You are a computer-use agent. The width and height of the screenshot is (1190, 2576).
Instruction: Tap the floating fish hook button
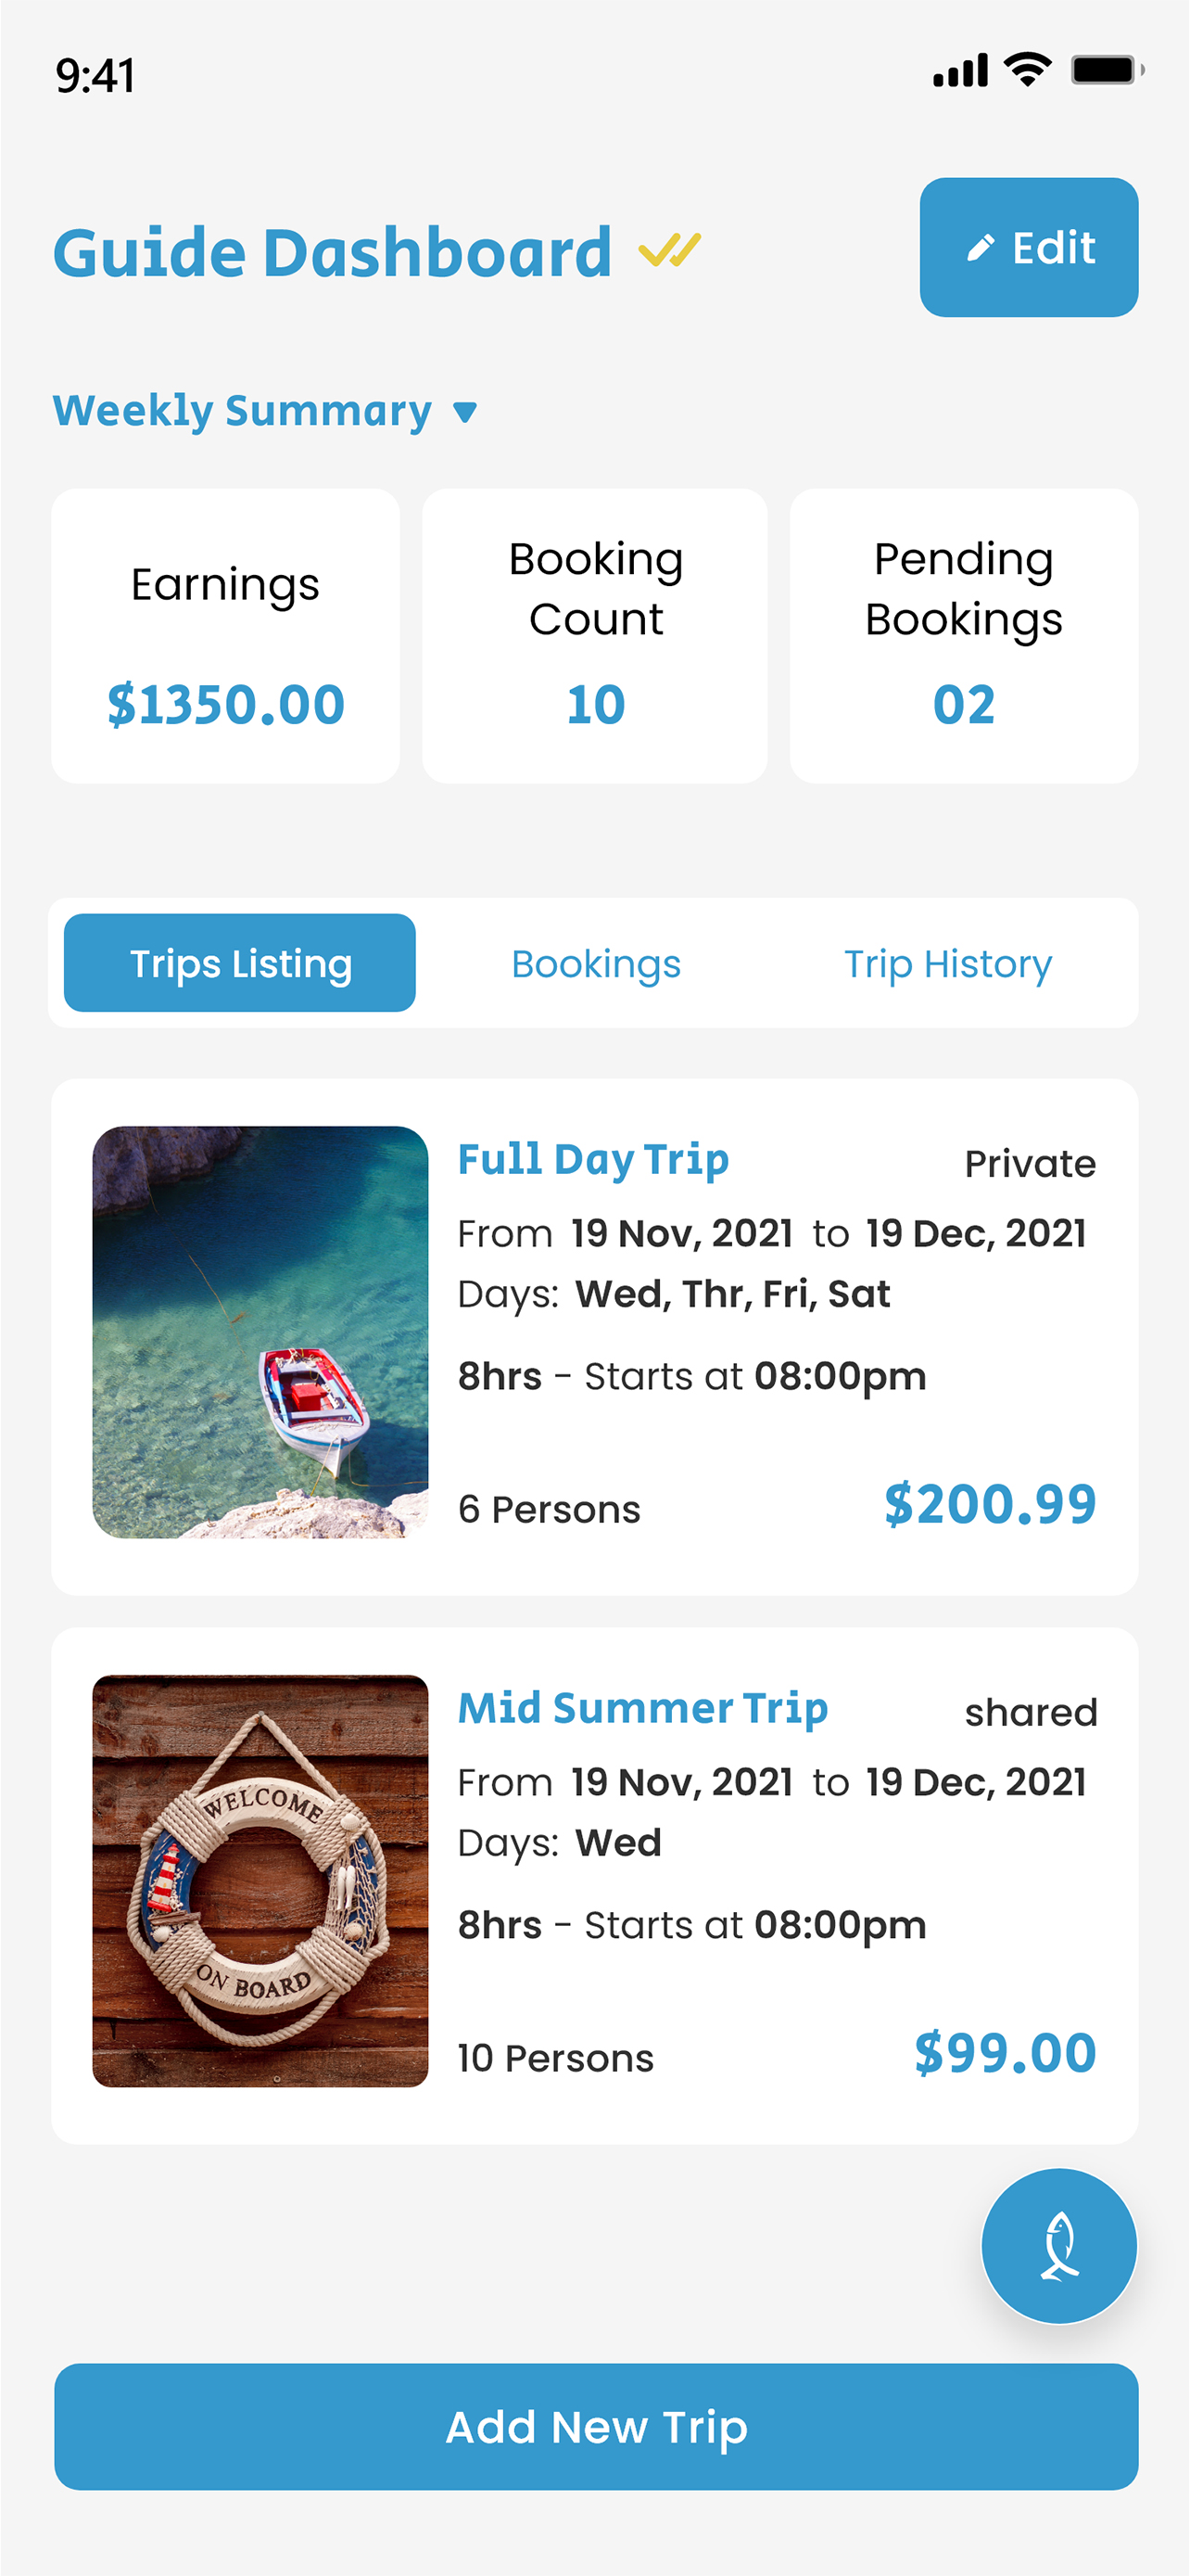coord(1058,2245)
